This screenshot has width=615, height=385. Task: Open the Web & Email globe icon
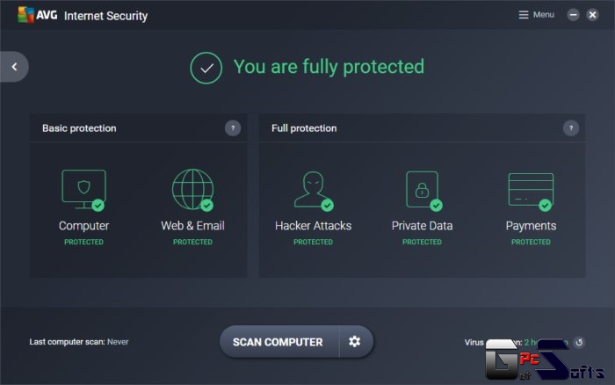(x=192, y=190)
